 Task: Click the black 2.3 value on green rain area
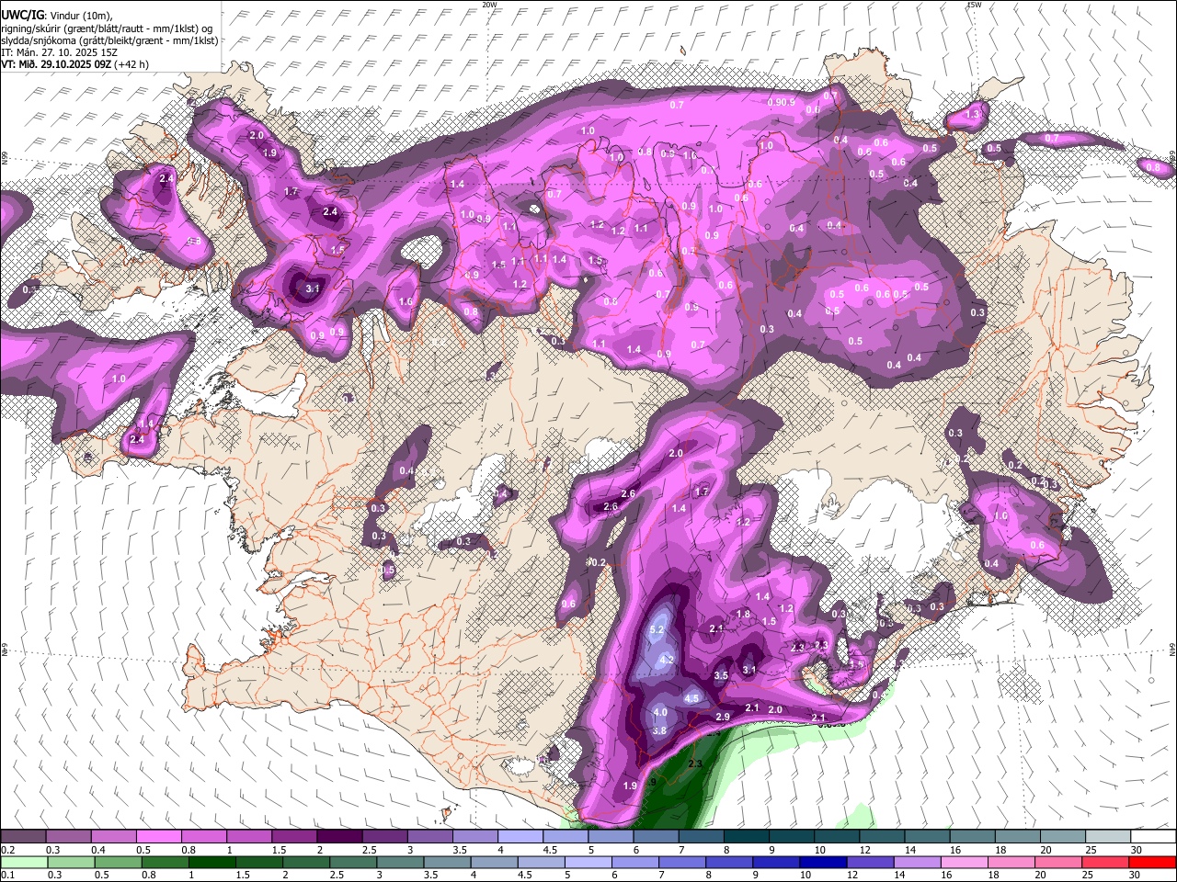point(695,763)
